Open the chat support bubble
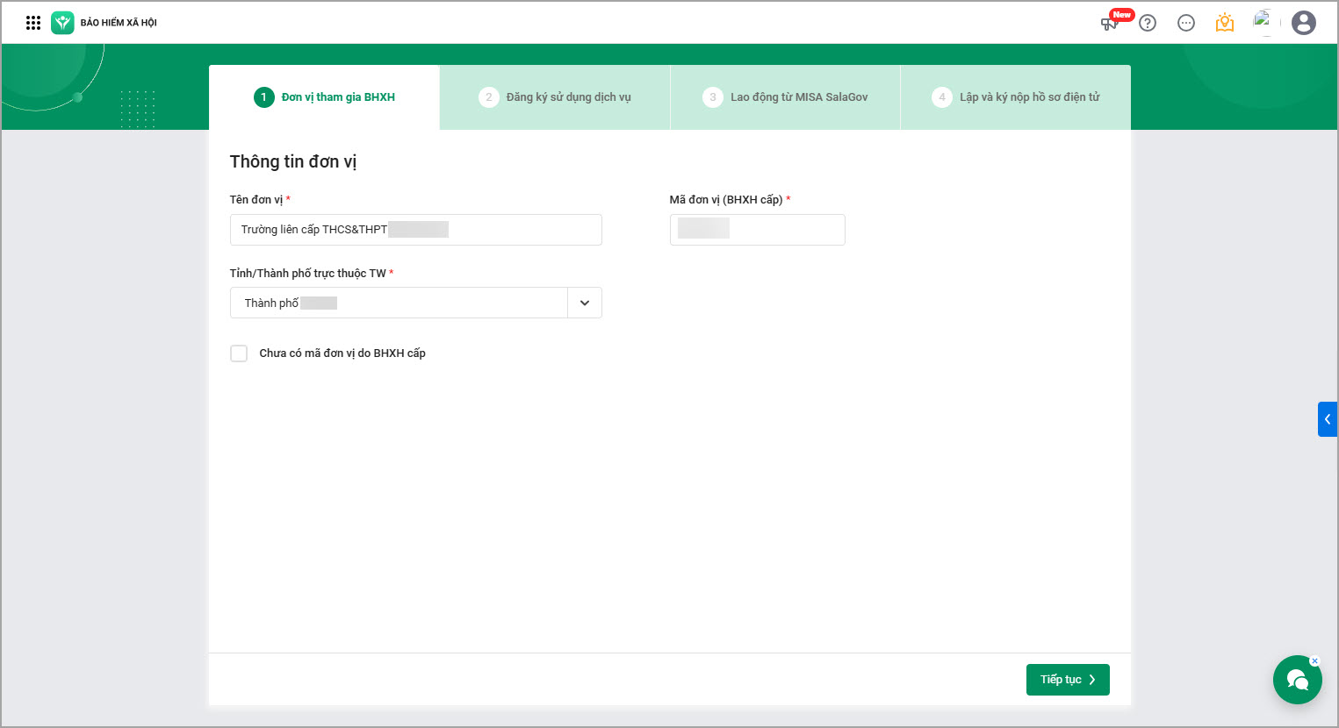The image size is (1339, 728). pos(1297,680)
